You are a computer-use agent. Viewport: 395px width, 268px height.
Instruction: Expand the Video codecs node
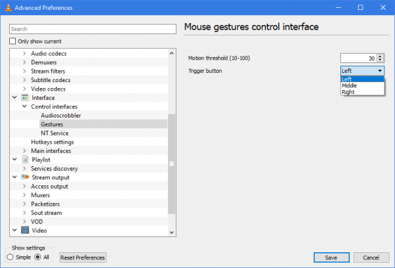pyautogui.click(x=24, y=89)
